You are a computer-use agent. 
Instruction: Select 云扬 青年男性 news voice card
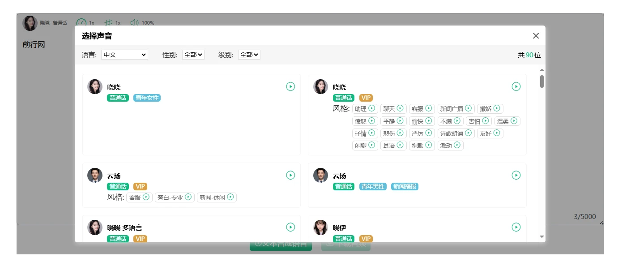coord(417,185)
